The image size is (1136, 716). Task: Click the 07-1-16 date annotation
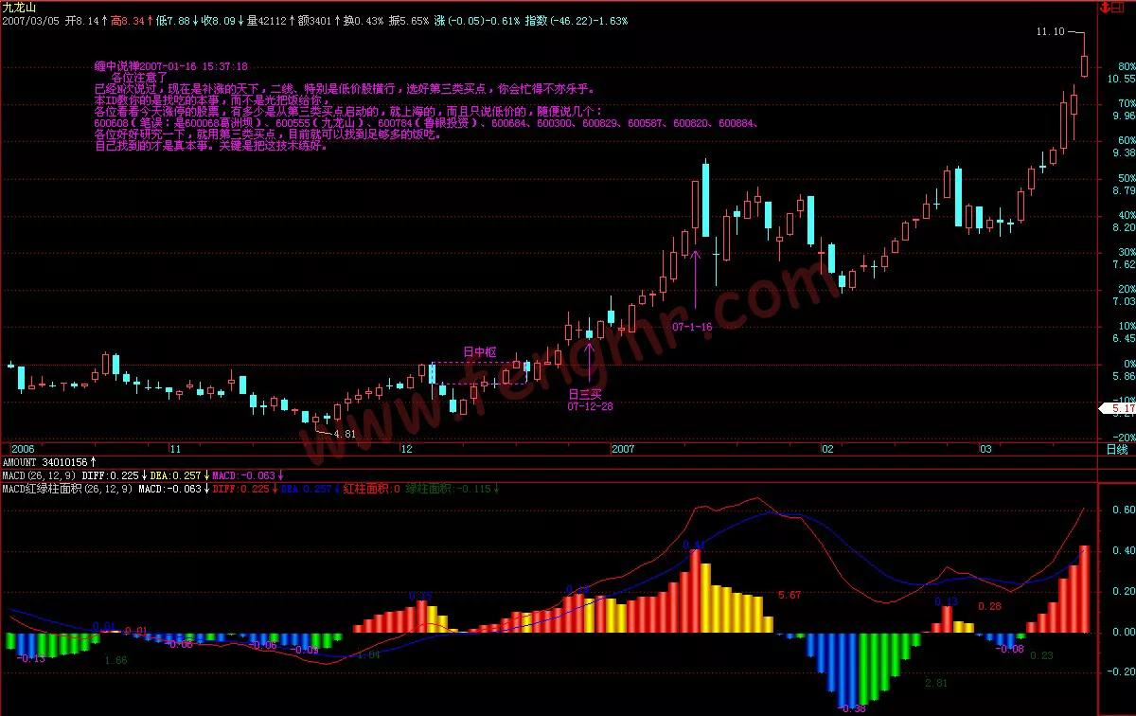point(692,326)
